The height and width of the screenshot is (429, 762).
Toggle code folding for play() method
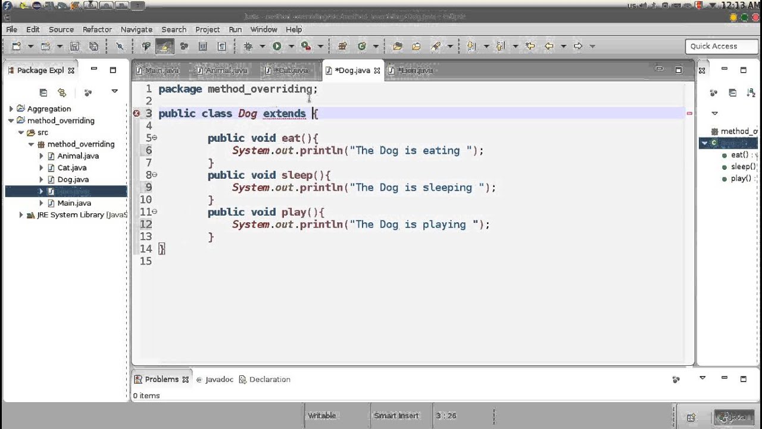(x=155, y=212)
